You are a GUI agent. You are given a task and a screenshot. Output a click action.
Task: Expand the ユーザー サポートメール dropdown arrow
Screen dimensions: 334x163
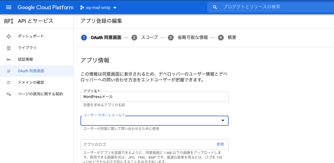tap(223, 121)
